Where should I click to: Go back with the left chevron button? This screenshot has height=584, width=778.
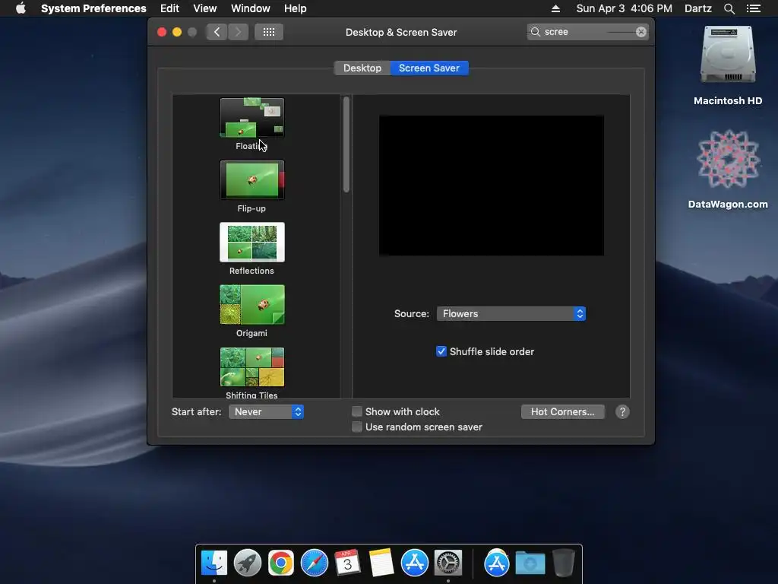click(x=217, y=32)
